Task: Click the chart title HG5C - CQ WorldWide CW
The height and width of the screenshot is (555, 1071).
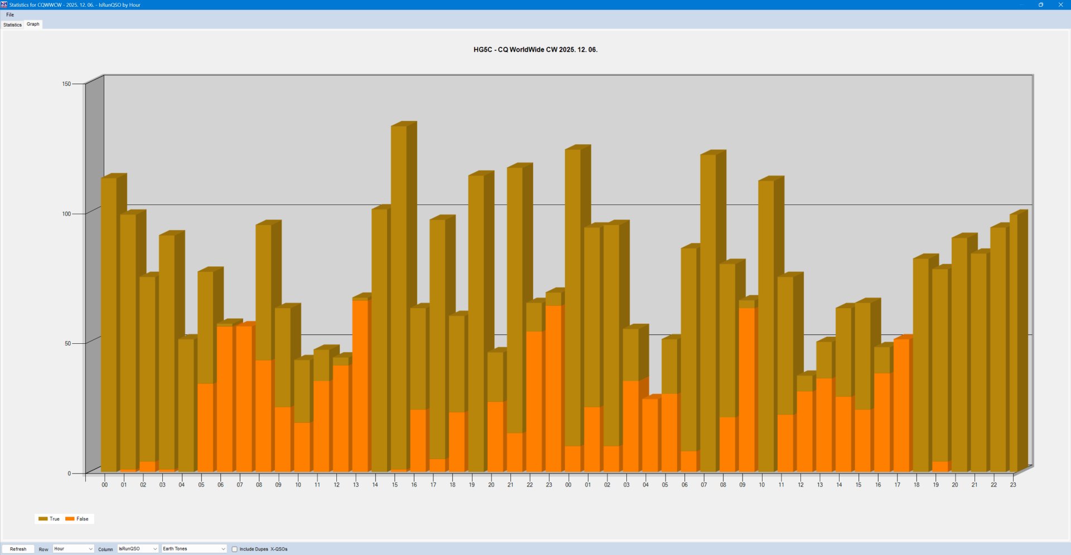Action: coord(535,50)
